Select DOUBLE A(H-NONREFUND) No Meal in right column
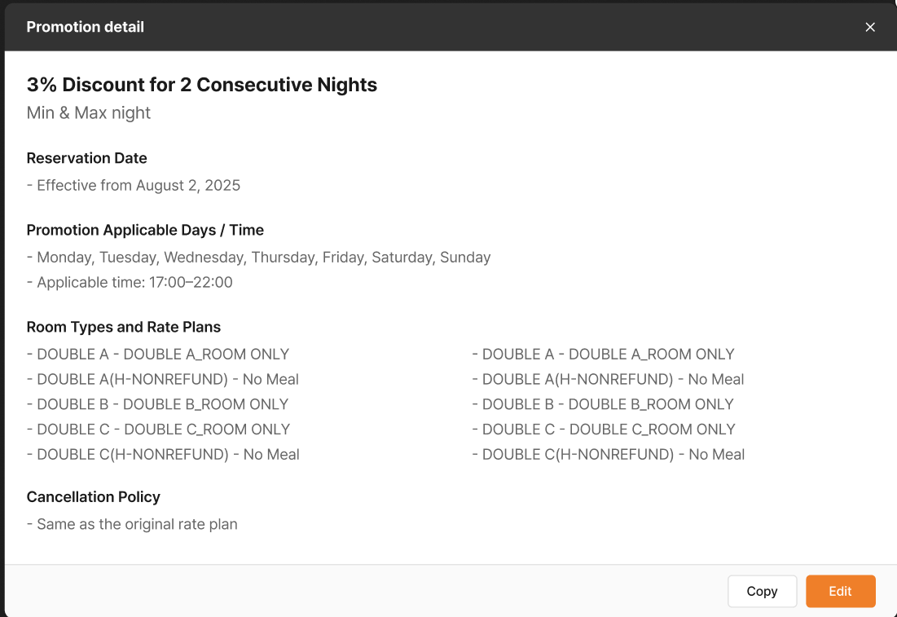The width and height of the screenshot is (897, 617). coord(608,379)
